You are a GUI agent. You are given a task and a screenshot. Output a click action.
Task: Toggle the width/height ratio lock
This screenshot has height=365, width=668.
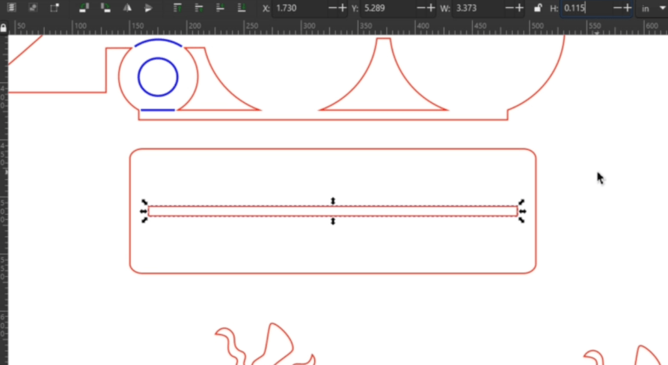538,8
